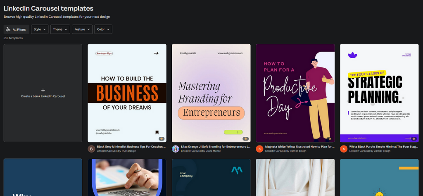The image size is (423, 196).
Task: Open the Feature filter dropdown
Action: pyautogui.click(x=82, y=29)
